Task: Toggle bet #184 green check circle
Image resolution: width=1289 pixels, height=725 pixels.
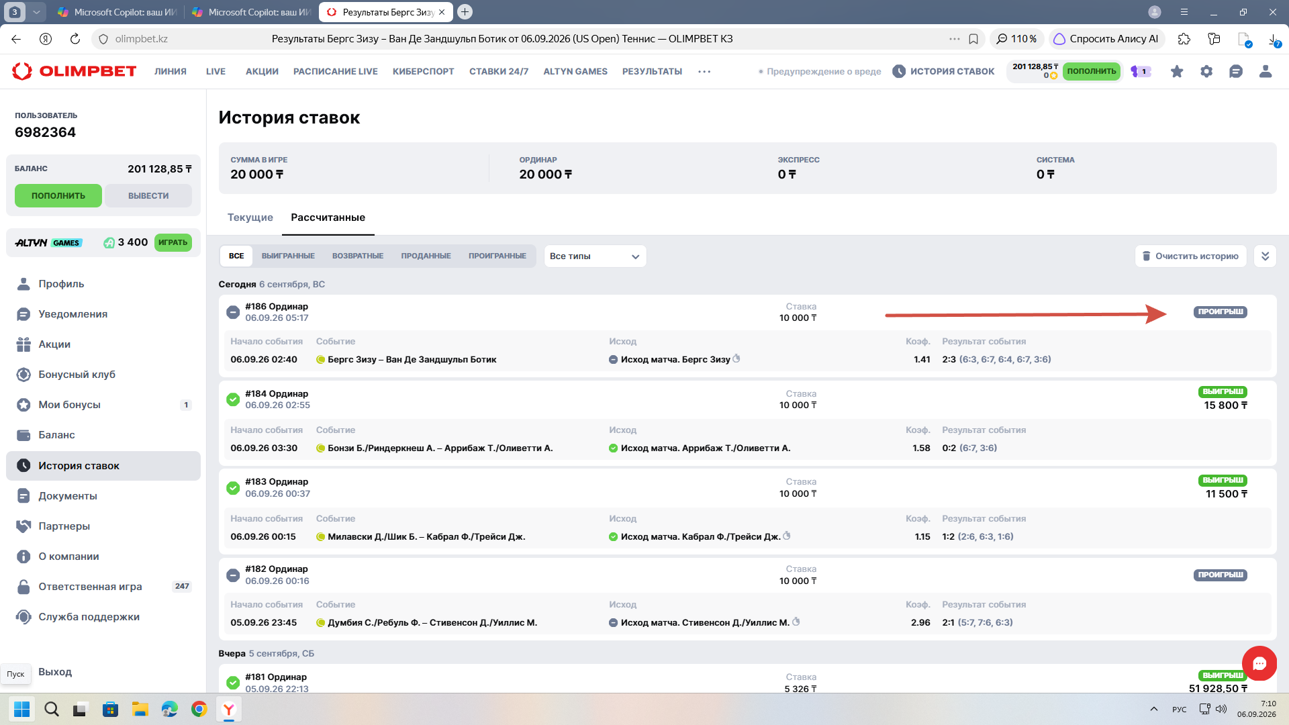Action: [233, 399]
